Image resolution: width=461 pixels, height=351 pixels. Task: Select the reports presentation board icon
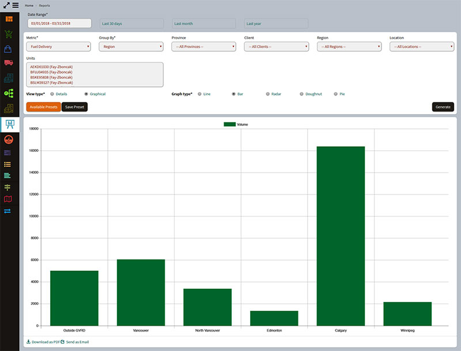pos(10,124)
